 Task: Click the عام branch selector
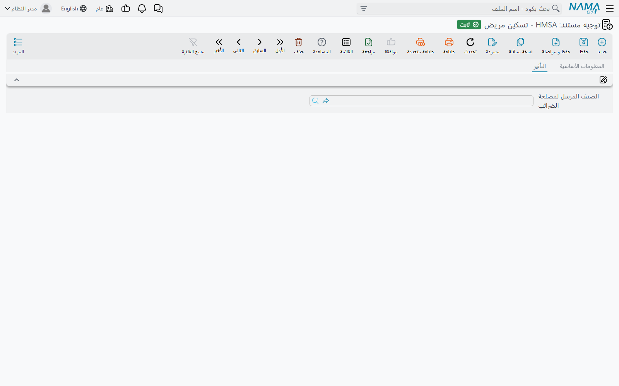click(x=104, y=8)
